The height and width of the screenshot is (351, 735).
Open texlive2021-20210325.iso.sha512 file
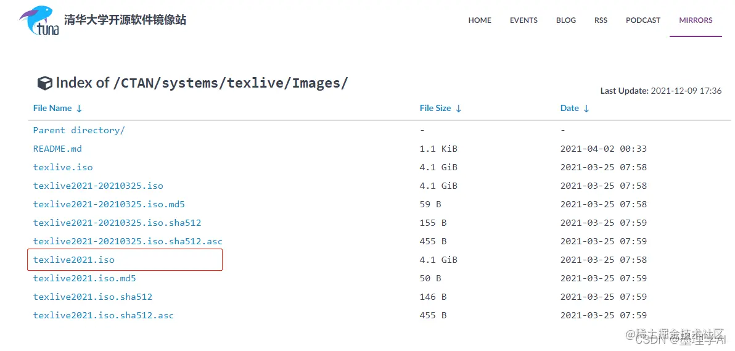117,223
